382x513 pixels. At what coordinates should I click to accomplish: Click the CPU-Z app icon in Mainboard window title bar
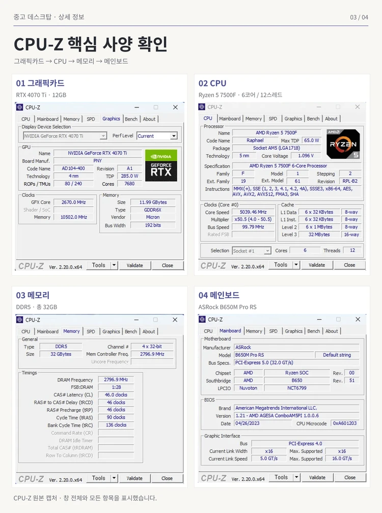(202, 319)
